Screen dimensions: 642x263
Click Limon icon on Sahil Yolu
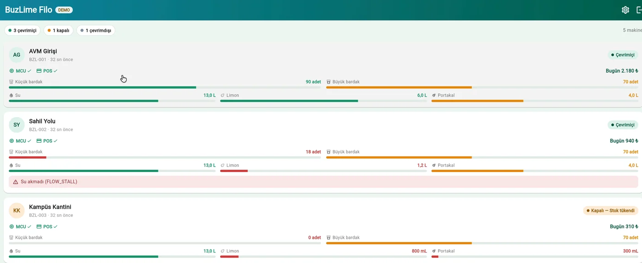coord(223,165)
